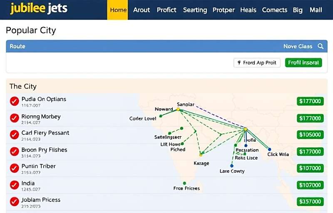
Task: Click the Karage yellow map marker
Action: [201, 155]
